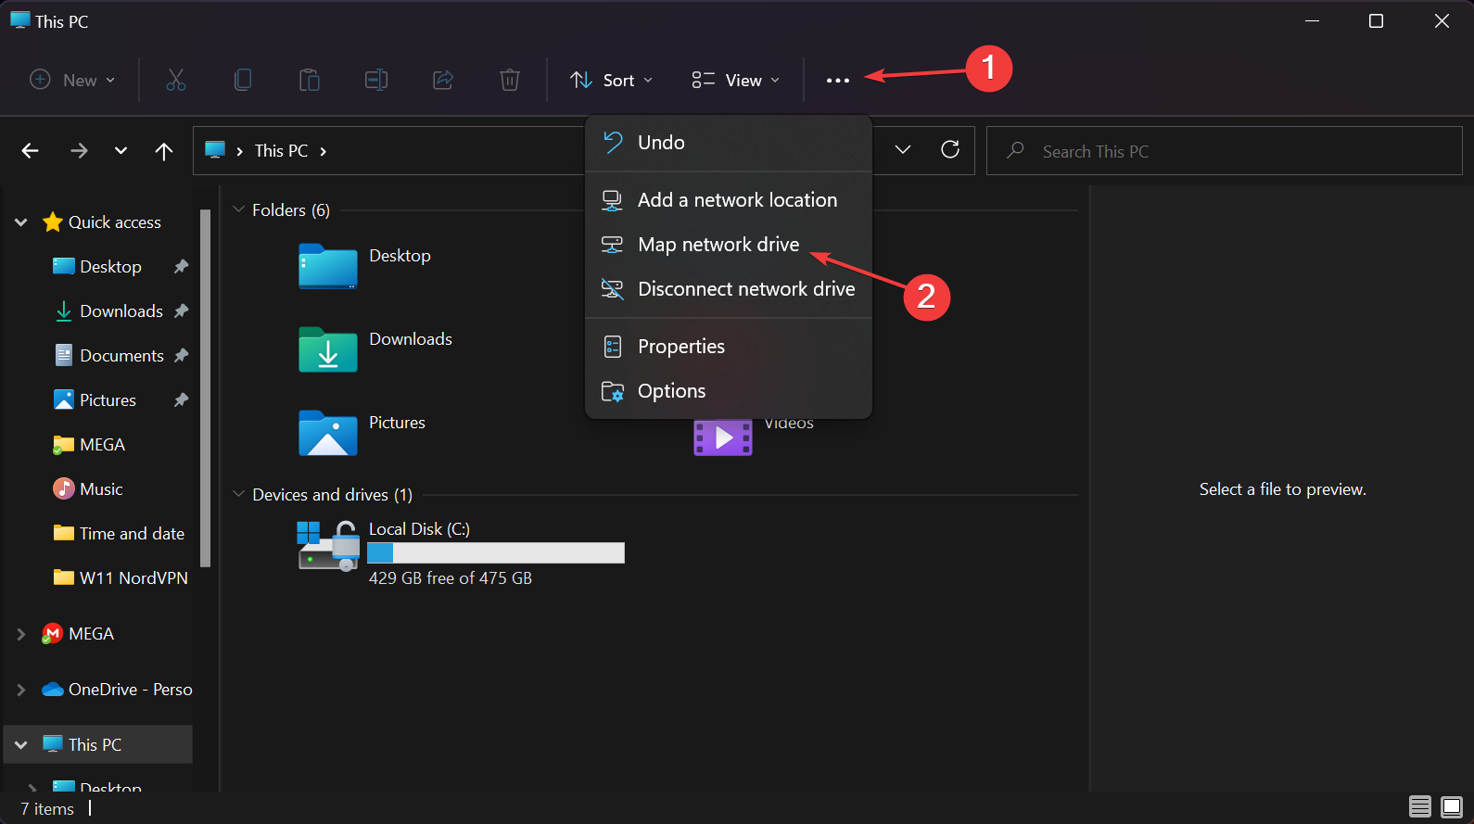Unpin Desktop using its pin icon
The height and width of the screenshot is (824, 1474).
point(181,267)
